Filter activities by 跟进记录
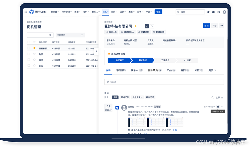 tap(125, 97)
